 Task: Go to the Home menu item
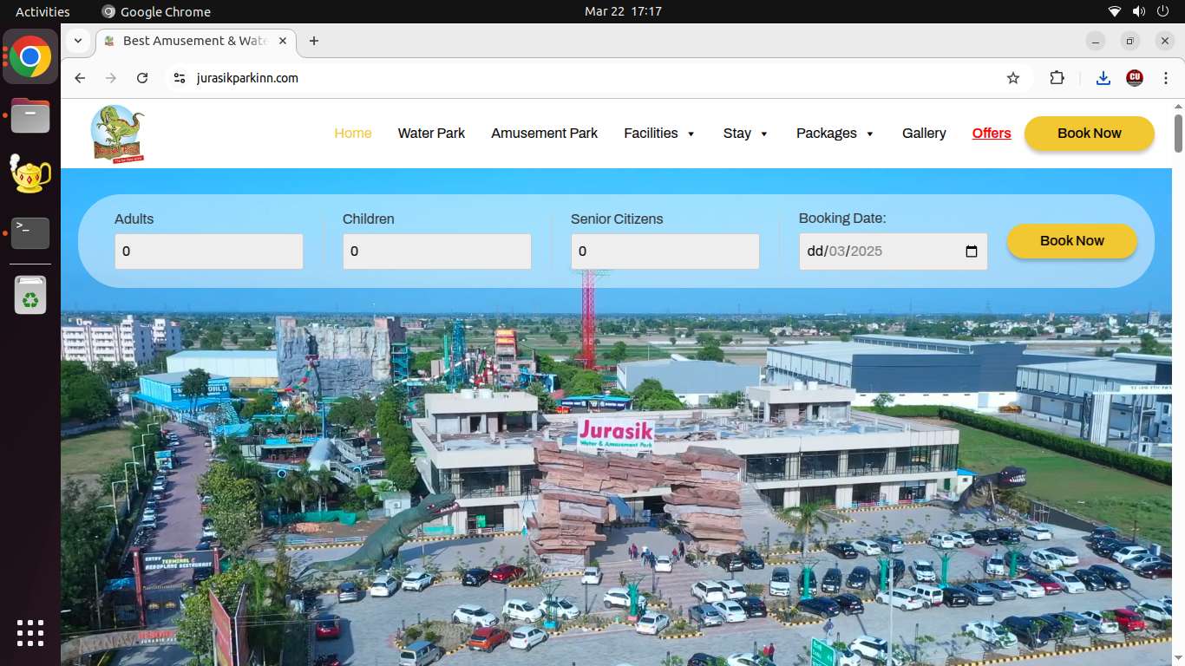click(x=353, y=134)
